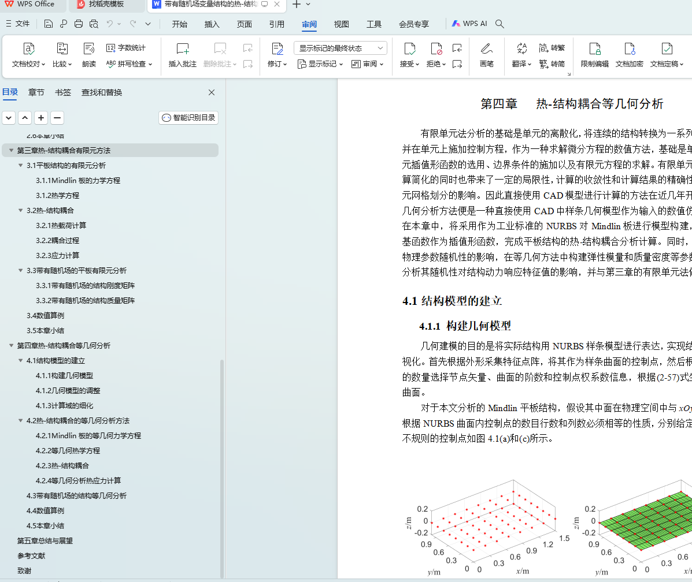Switch to the 引用 ribbon tab
Viewport: 692px width, 582px height.
(277, 24)
